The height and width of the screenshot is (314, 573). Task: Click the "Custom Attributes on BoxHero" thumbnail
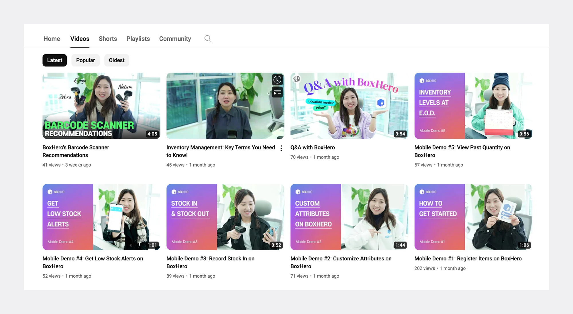(349, 217)
